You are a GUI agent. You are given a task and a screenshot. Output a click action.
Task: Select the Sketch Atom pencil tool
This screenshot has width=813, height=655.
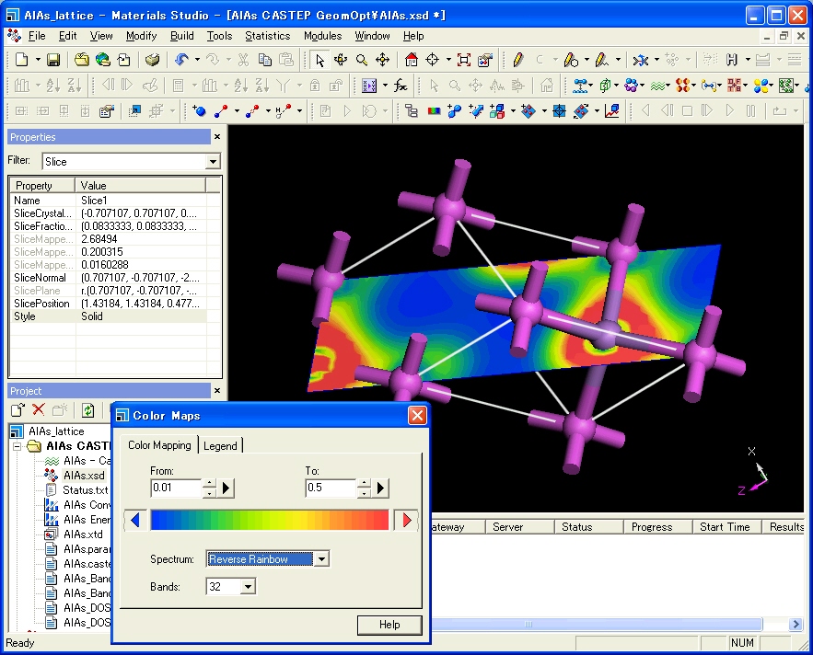coord(517,60)
